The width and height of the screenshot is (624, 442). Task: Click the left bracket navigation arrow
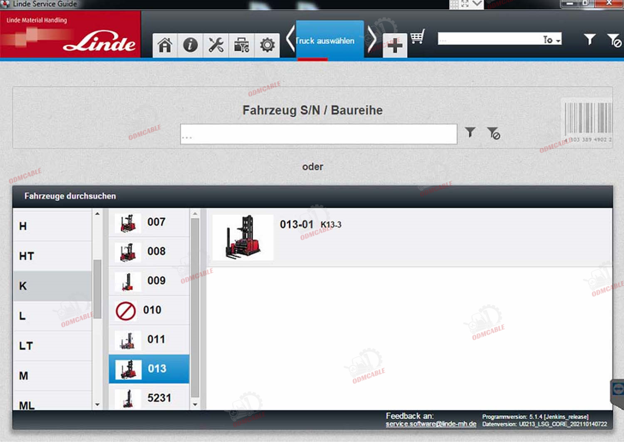290,38
